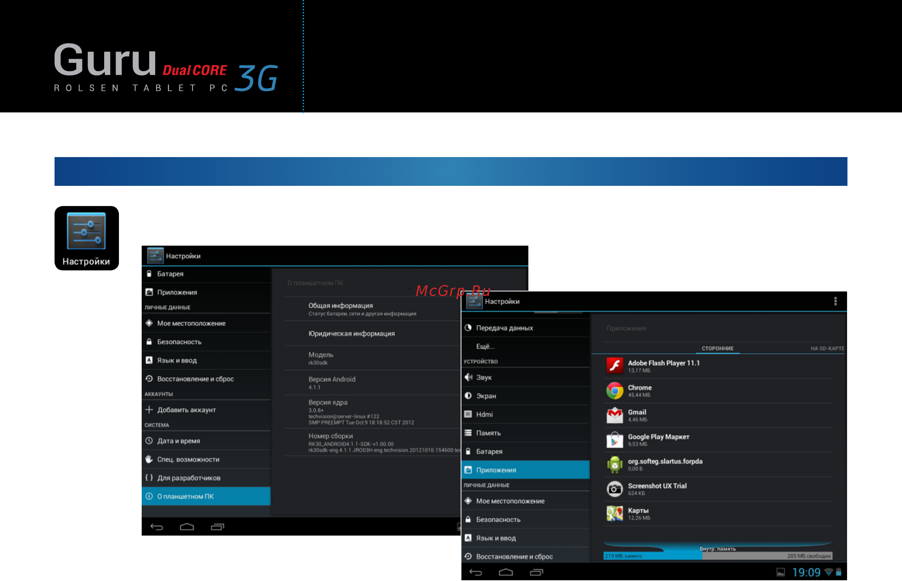Open org.softeg.slartus.forpda app entry
Screen dimensions: 902x581
pos(718,464)
